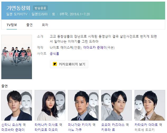
Task: Open the 카카오페이지 보기 button
Action: (x=69, y=64)
